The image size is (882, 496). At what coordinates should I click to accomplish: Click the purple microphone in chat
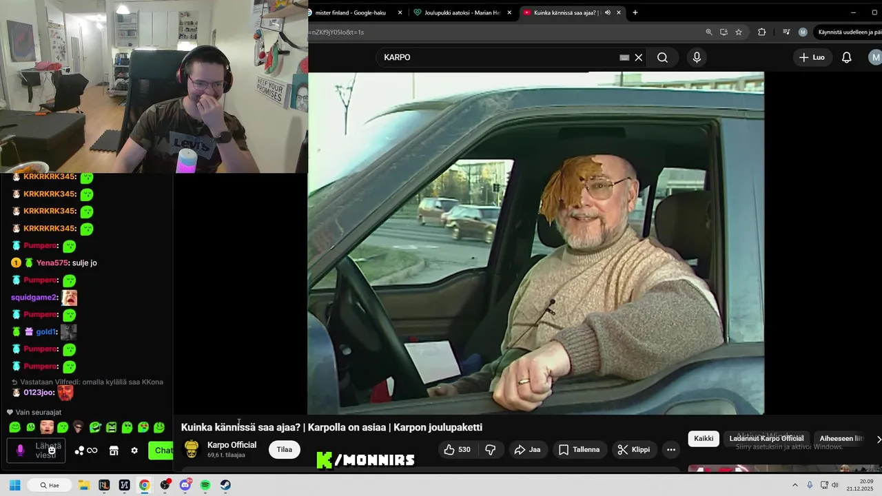[x=20, y=450]
